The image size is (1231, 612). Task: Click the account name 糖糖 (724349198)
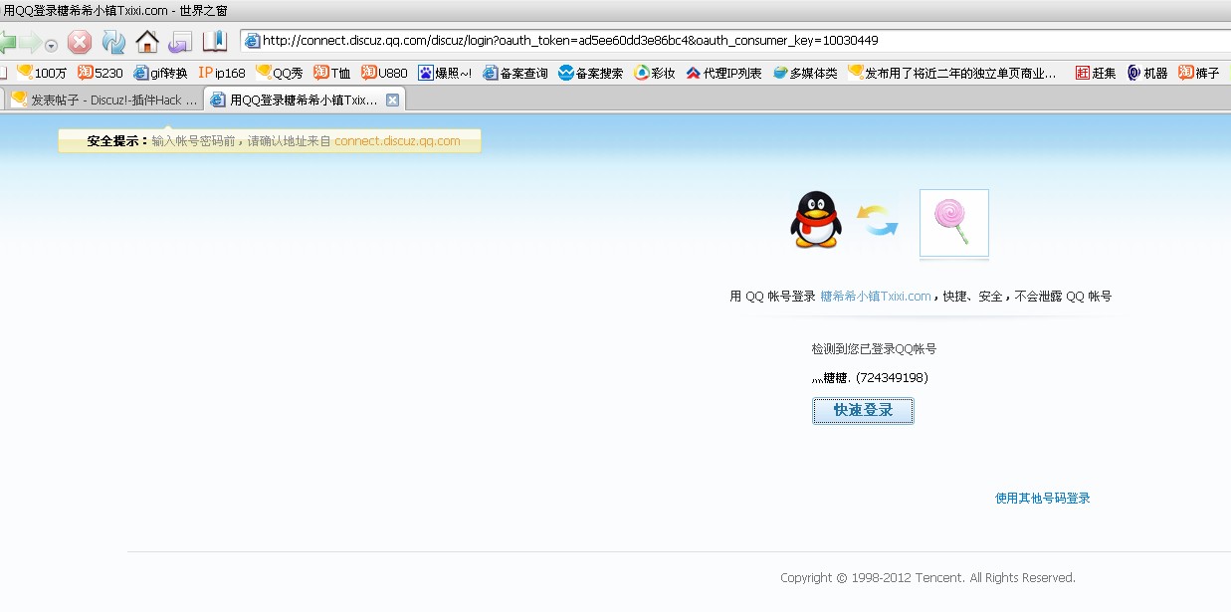[x=870, y=378]
